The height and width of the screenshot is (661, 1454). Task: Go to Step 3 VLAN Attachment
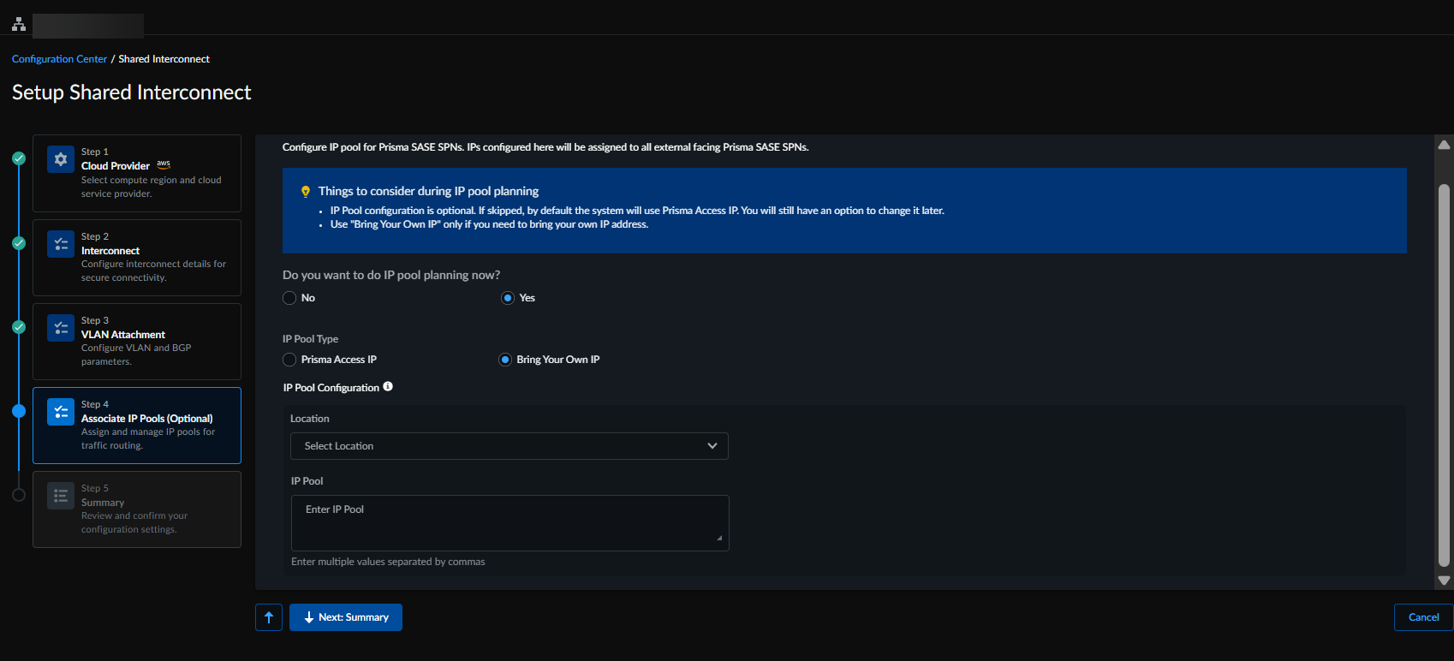click(137, 342)
